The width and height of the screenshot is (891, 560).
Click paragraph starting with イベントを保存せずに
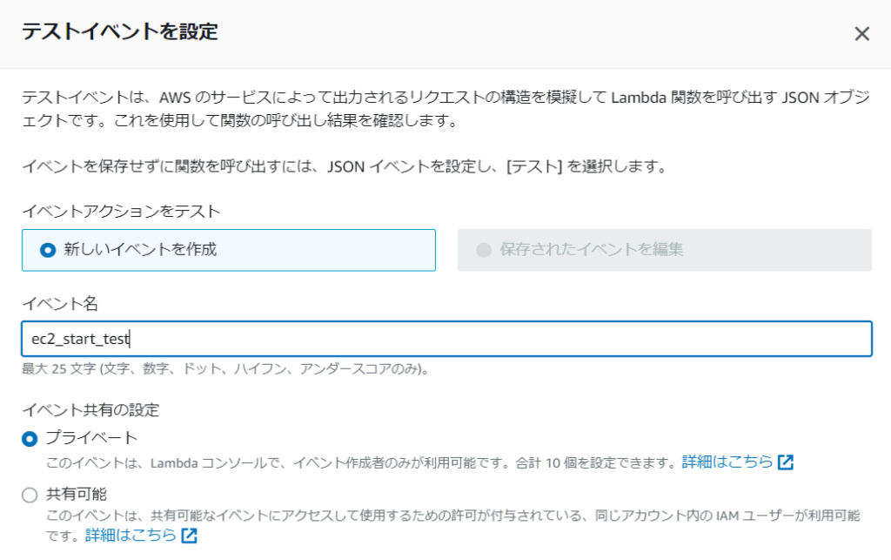[344, 166]
